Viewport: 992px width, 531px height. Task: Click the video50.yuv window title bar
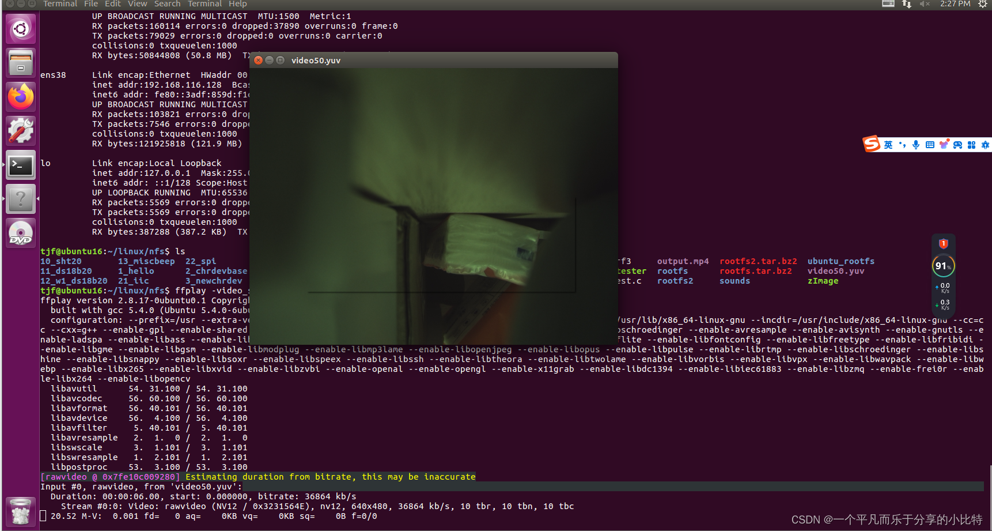point(434,61)
